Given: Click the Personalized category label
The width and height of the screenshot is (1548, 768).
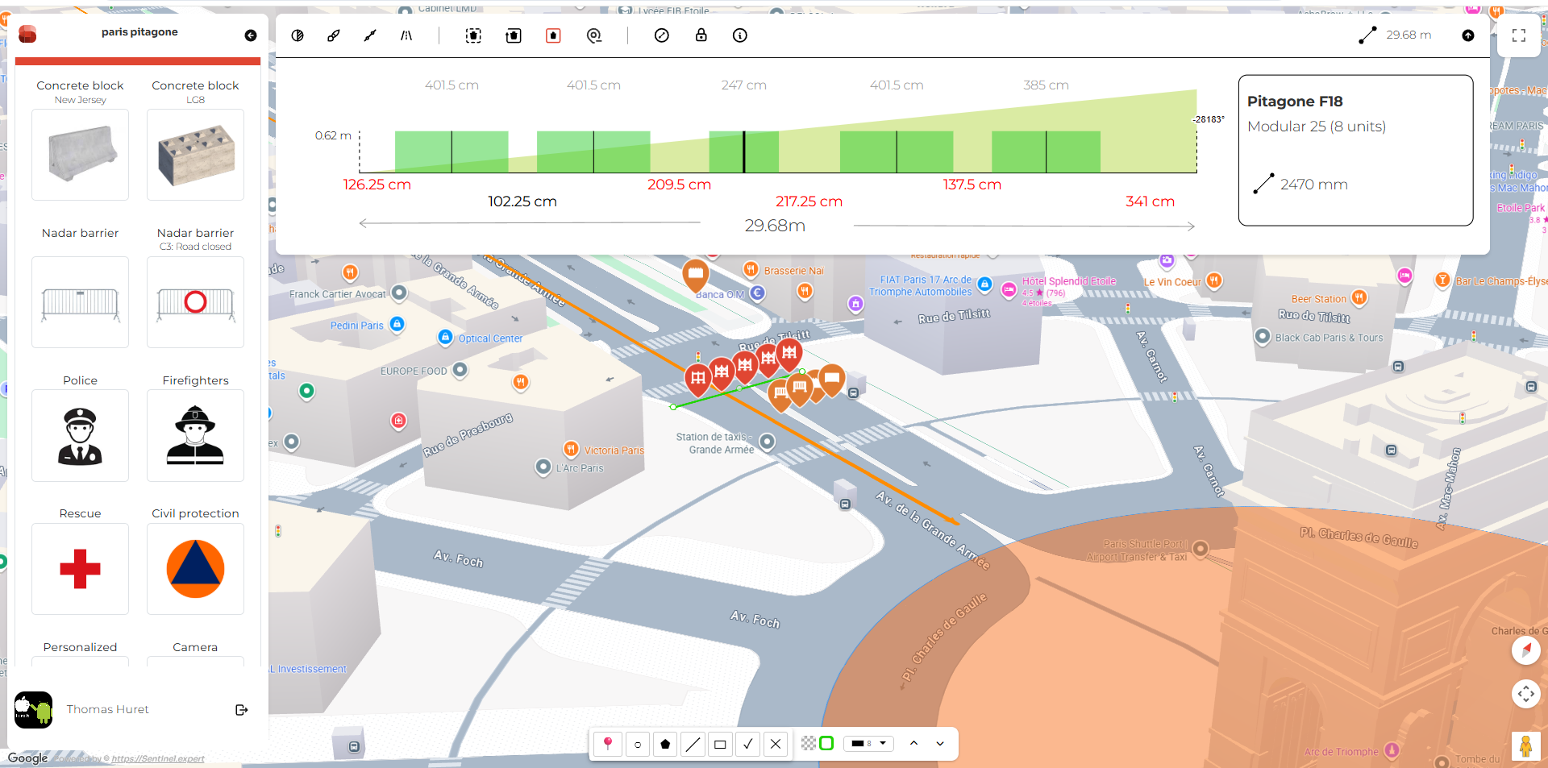Looking at the screenshot, I should 80,647.
